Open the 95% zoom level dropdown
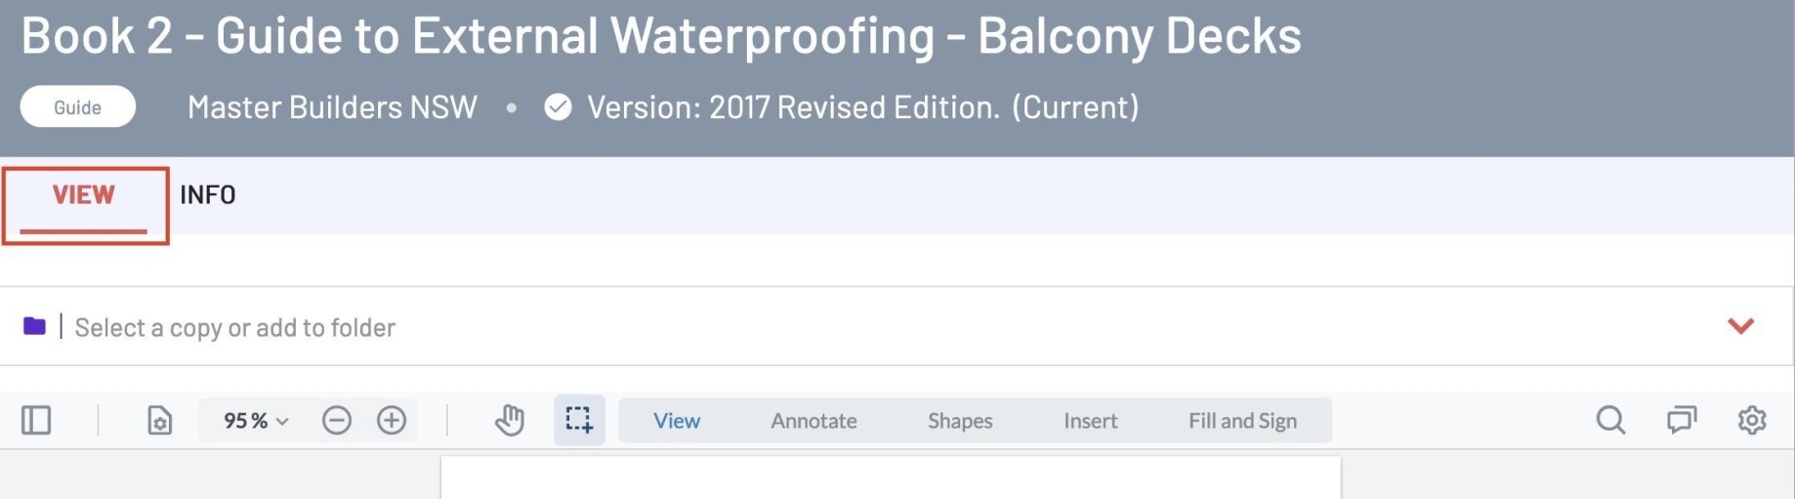Image resolution: width=1795 pixels, height=499 pixels. pyautogui.click(x=256, y=421)
